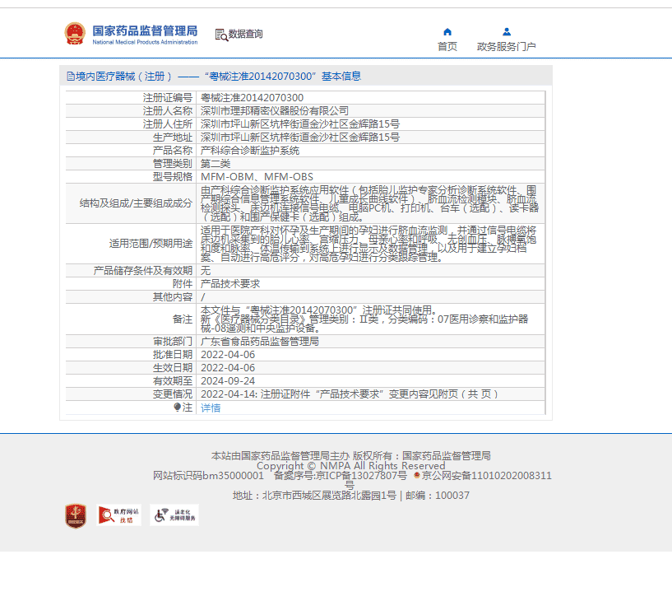Click the 适老化无障碍服务 accessibility badge

click(x=174, y=515)
